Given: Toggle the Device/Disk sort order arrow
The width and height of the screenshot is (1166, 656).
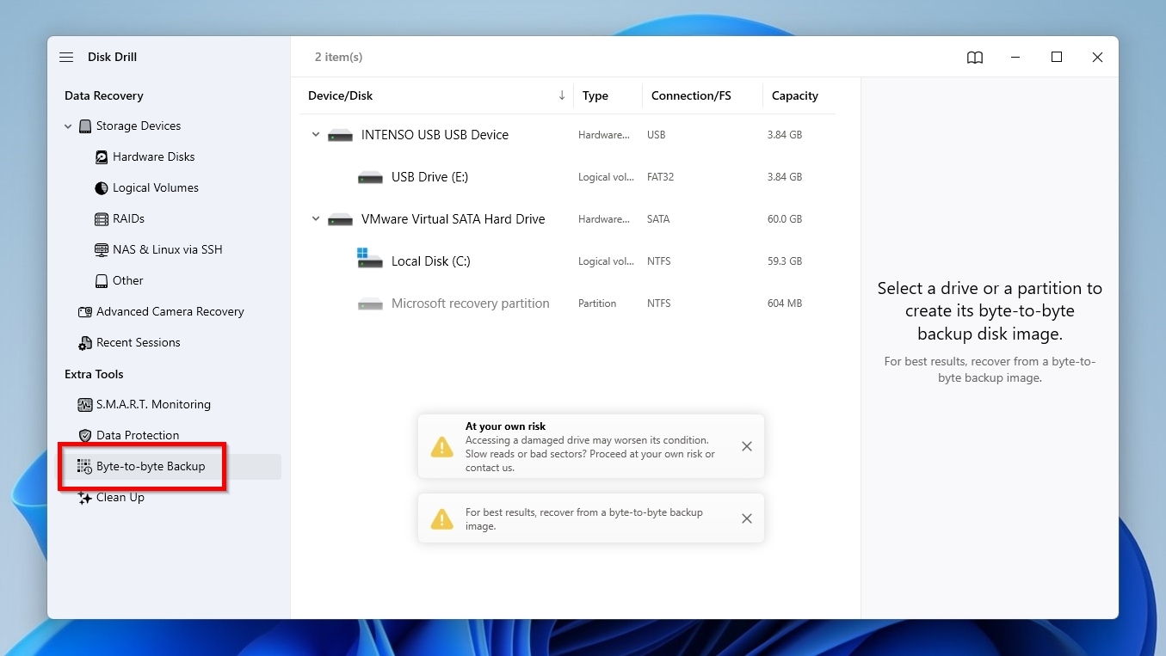Looking at the screenshot, I should click(562, 95).
